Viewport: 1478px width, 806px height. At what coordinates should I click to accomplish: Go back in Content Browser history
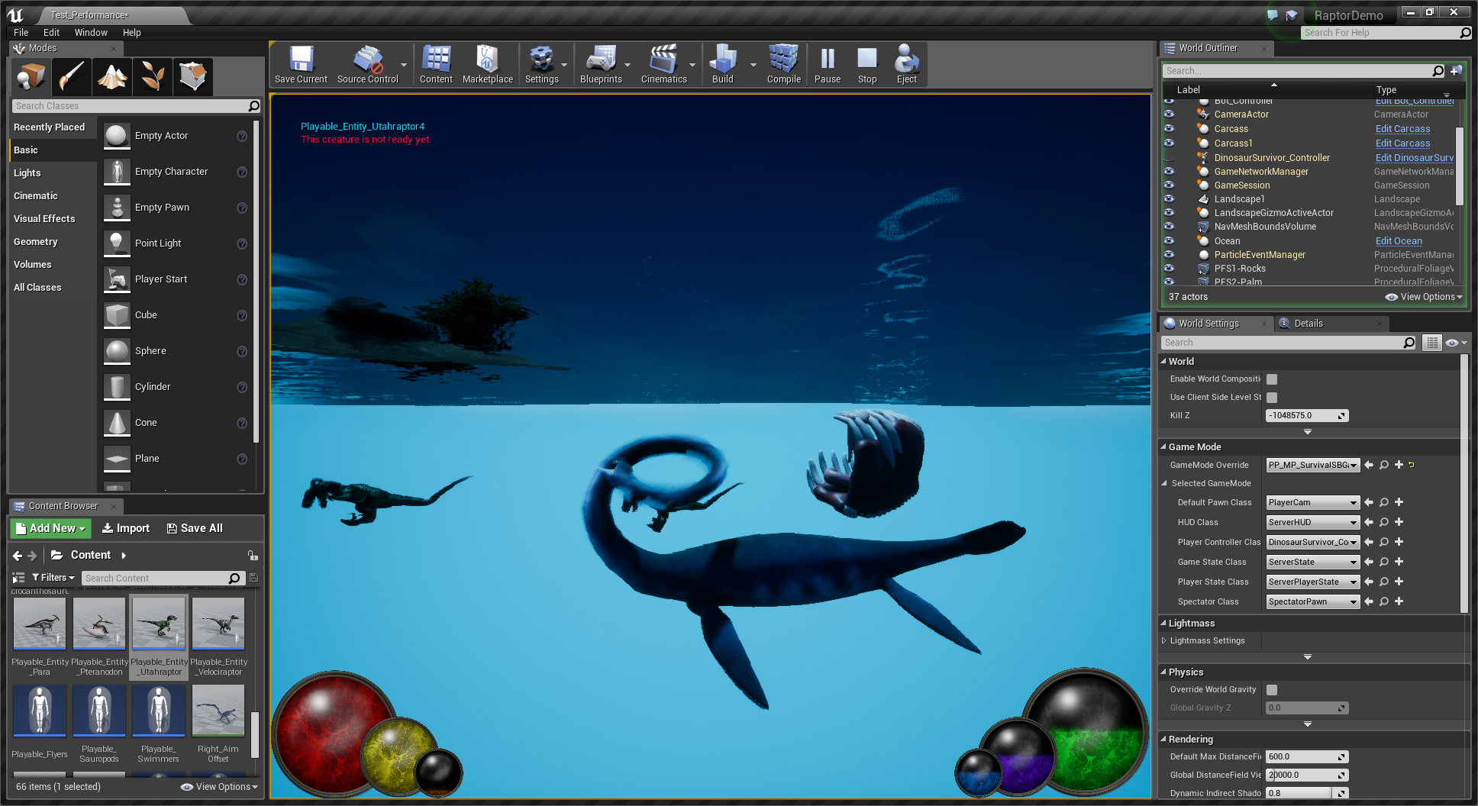tap(18, 556)
